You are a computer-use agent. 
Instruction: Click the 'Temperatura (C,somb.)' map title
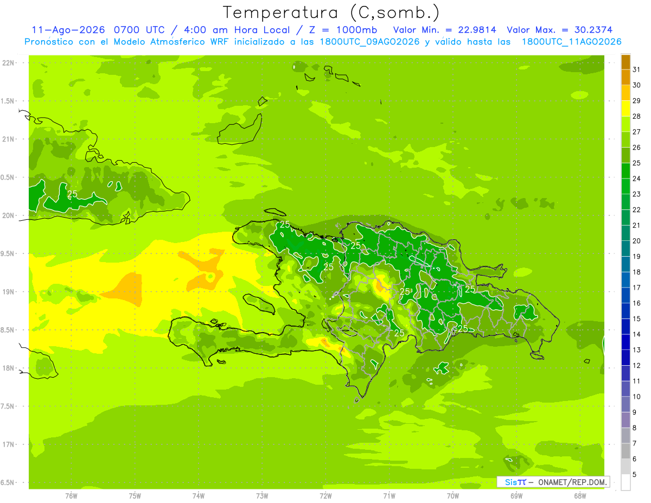[x=331, y=12]
